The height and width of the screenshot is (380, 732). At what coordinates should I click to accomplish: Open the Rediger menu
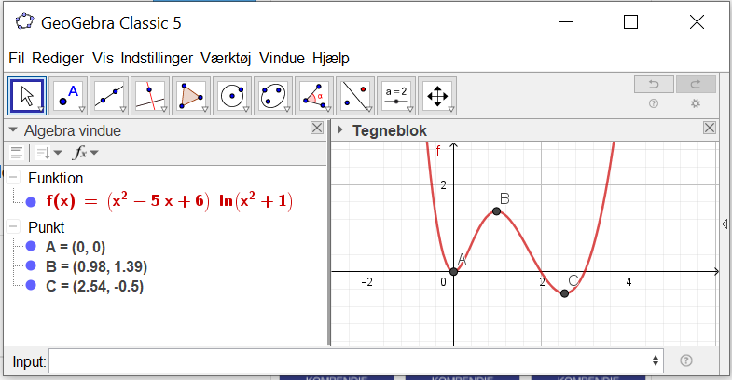(58, 59)
